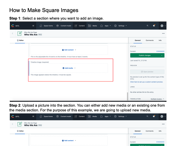Click Last saved Fri, 2:13 PM text
169x146 pixels.
pos(138,60)
